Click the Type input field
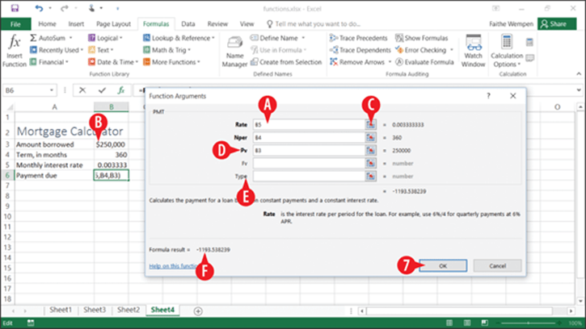Screen dimensions: 586x329 click(x=309, y=176)
